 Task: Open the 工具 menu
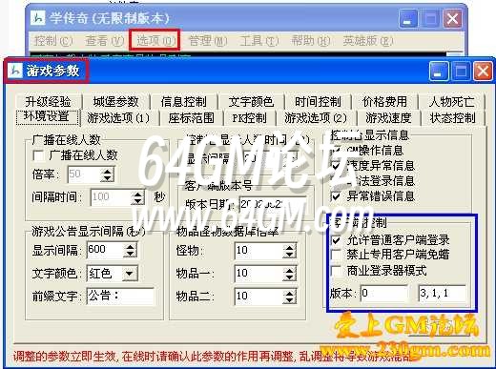(x=259, y=41)
